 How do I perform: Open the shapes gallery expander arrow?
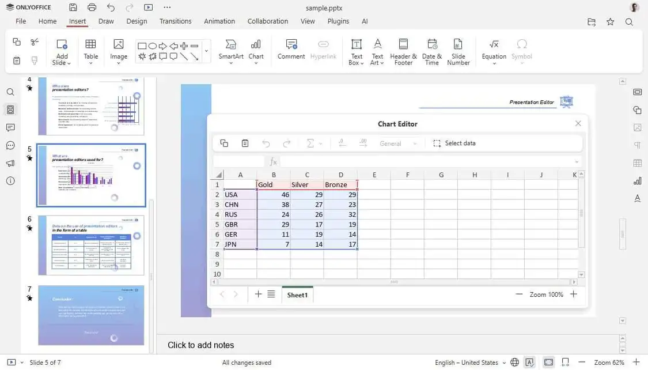[207, 51]
